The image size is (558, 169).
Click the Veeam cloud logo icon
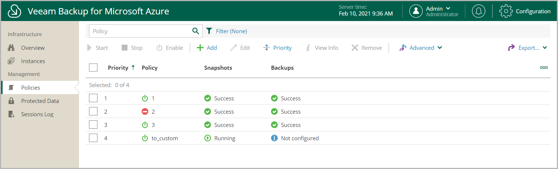coord(14,11)
